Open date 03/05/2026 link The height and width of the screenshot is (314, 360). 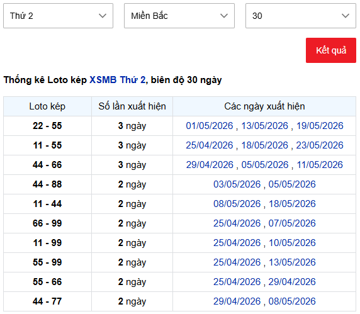237,184
